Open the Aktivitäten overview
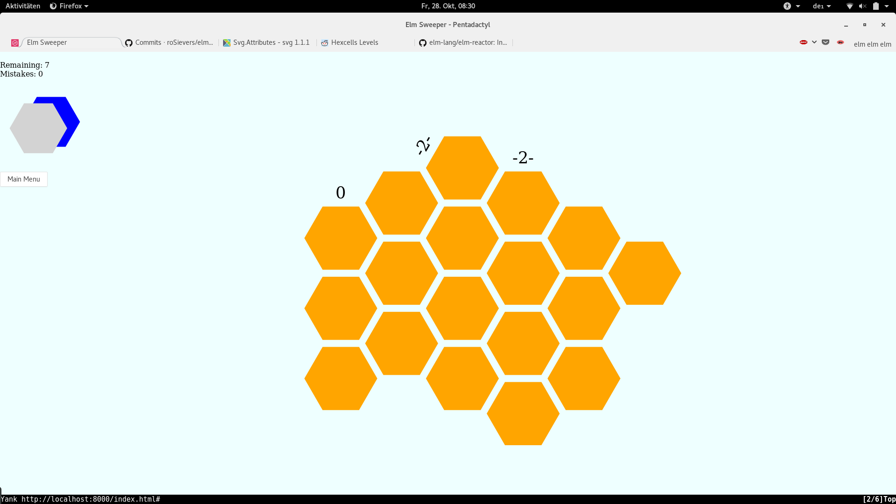The height and width of the screenshot is (504, 896). point(23,6)
